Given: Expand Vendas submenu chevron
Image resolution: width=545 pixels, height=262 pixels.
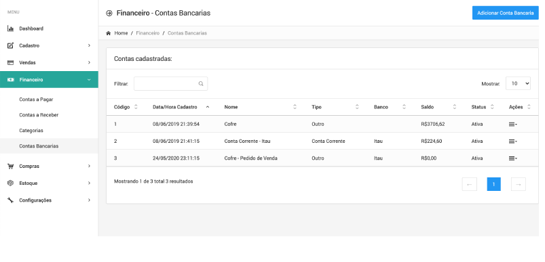Looking at the screenshot, I should pos(90,62).
